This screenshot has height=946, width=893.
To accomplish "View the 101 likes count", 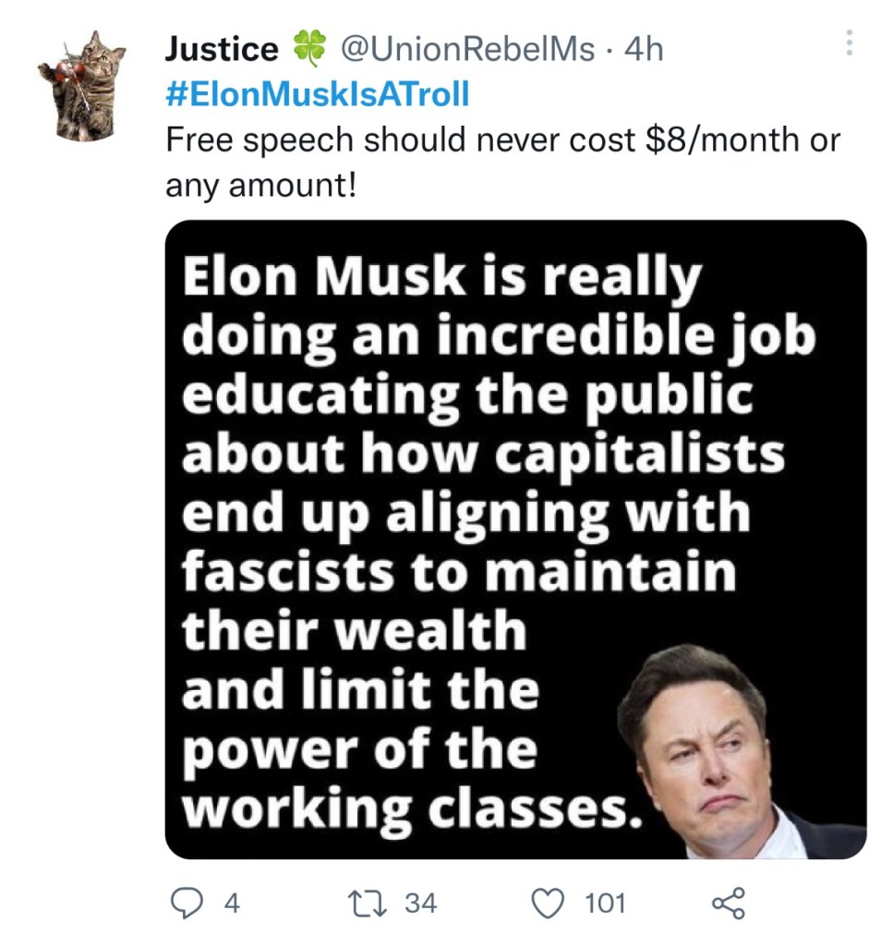I will pos(606,903).
